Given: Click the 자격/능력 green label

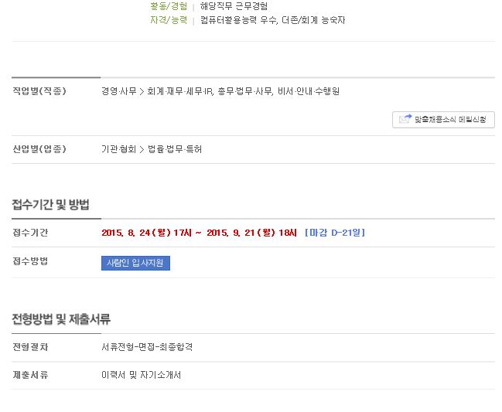Looking at the screenshot, I should 169,20.
